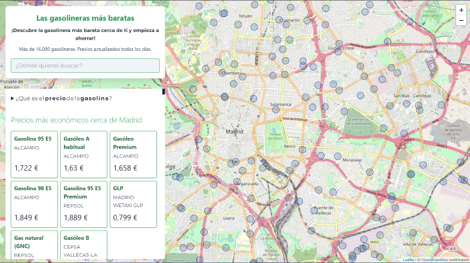Open the GLP Madrid Wetaxi card
This screenshot has height=263, width=470.
[x=133, y=204]
